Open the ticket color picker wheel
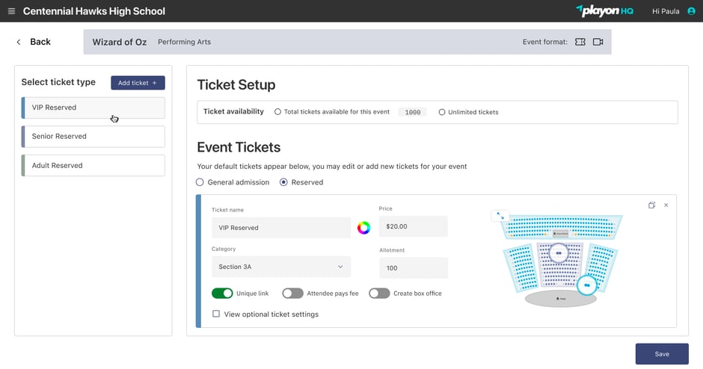 point(363,228)
